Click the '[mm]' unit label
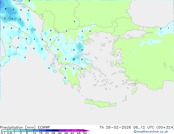 coord(30,127)
